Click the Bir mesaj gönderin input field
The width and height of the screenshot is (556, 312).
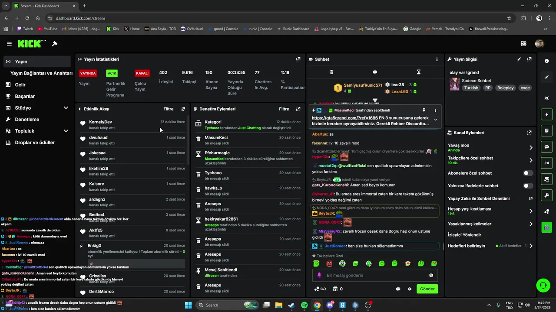coord(375,275)
